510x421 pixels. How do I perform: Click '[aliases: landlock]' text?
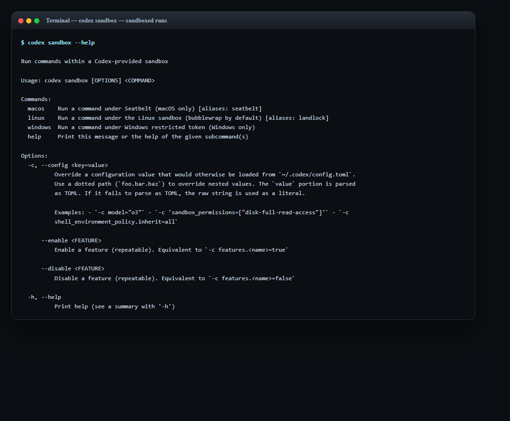(x=297, y=118)
